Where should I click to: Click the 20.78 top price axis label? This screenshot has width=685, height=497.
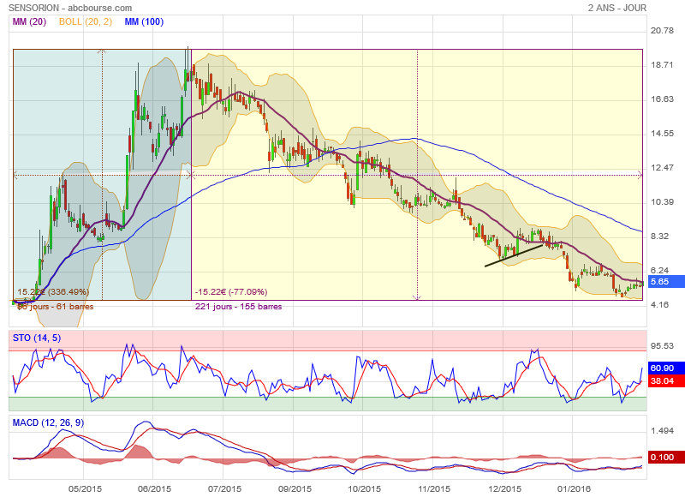[661, 31]
